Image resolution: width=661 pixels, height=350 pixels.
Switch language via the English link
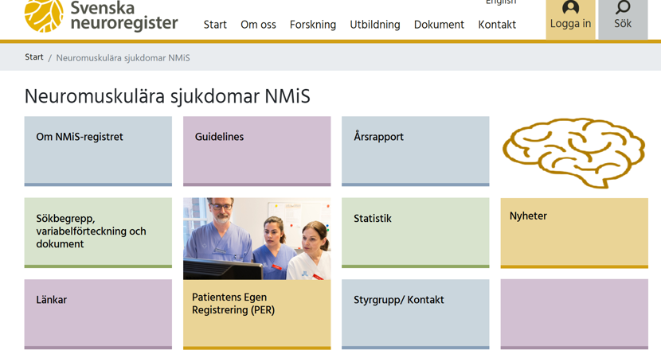(501, 3)
